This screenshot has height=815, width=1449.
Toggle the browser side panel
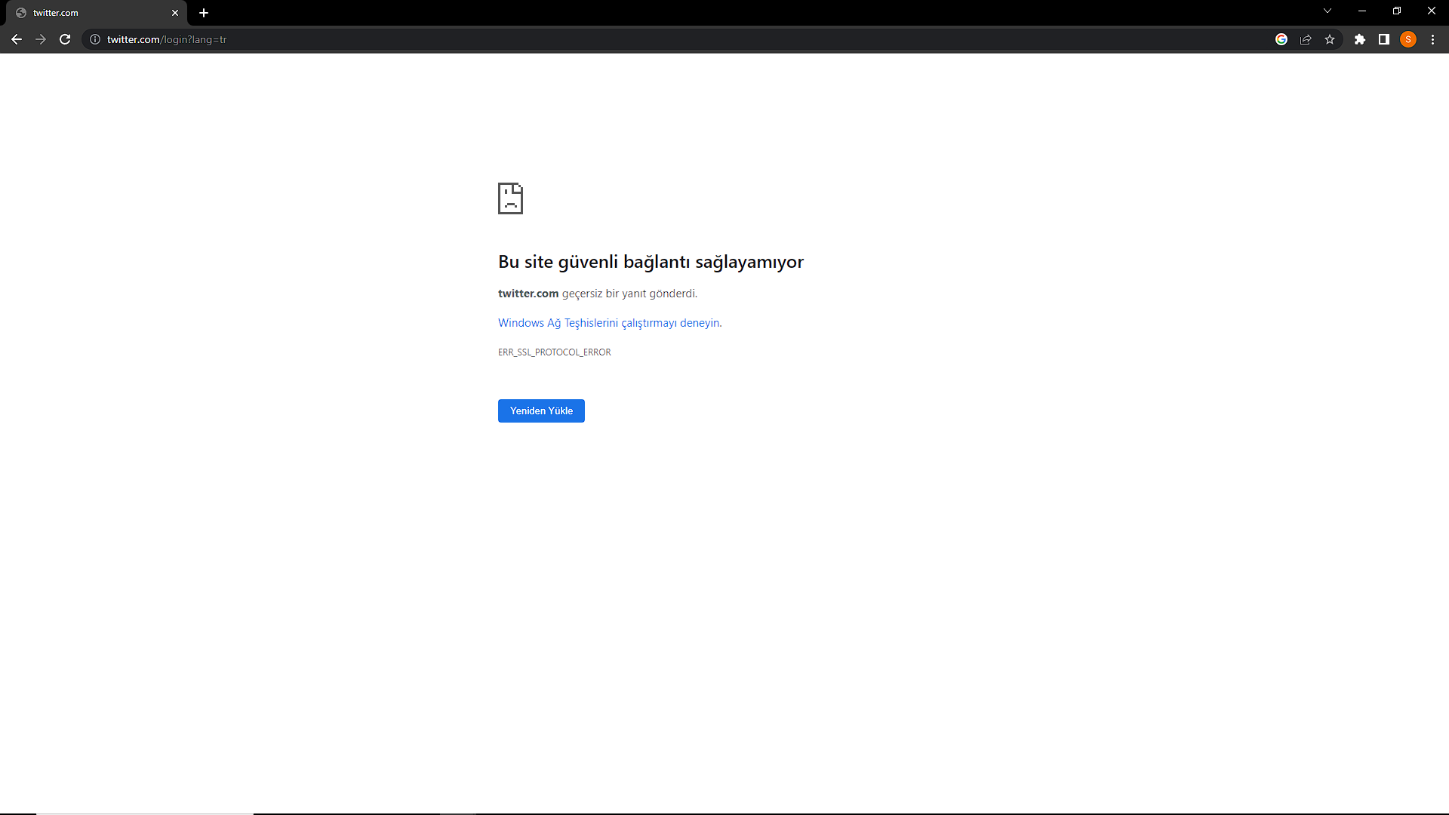1384,39
